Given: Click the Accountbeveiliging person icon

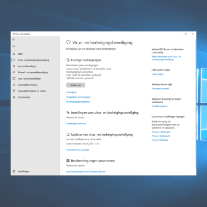Looking at the screenshot, I should point(14,66).
